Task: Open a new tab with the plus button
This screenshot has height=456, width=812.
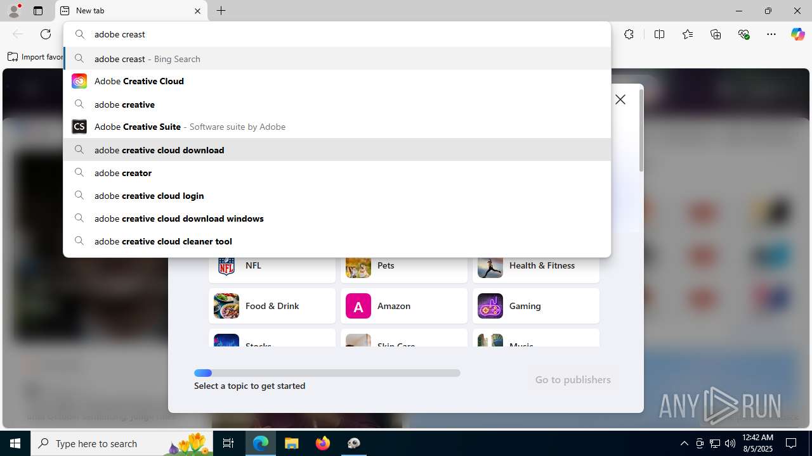Action: 221,11
